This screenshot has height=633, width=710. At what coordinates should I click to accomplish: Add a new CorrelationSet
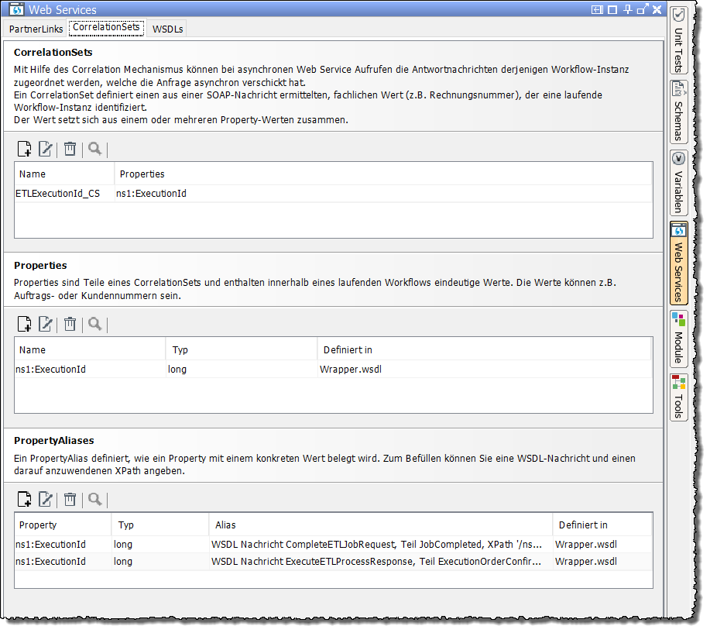point(24,149)
